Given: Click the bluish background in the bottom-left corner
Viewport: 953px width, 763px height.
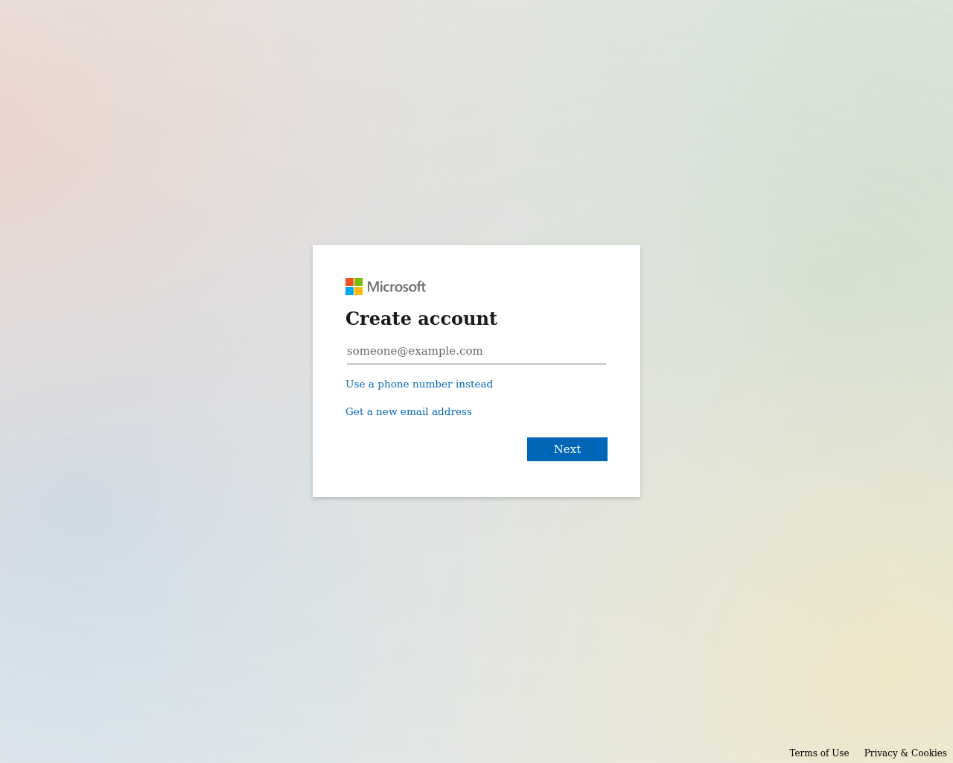Looking at the screenshot, I should click(x=45, y=715).
